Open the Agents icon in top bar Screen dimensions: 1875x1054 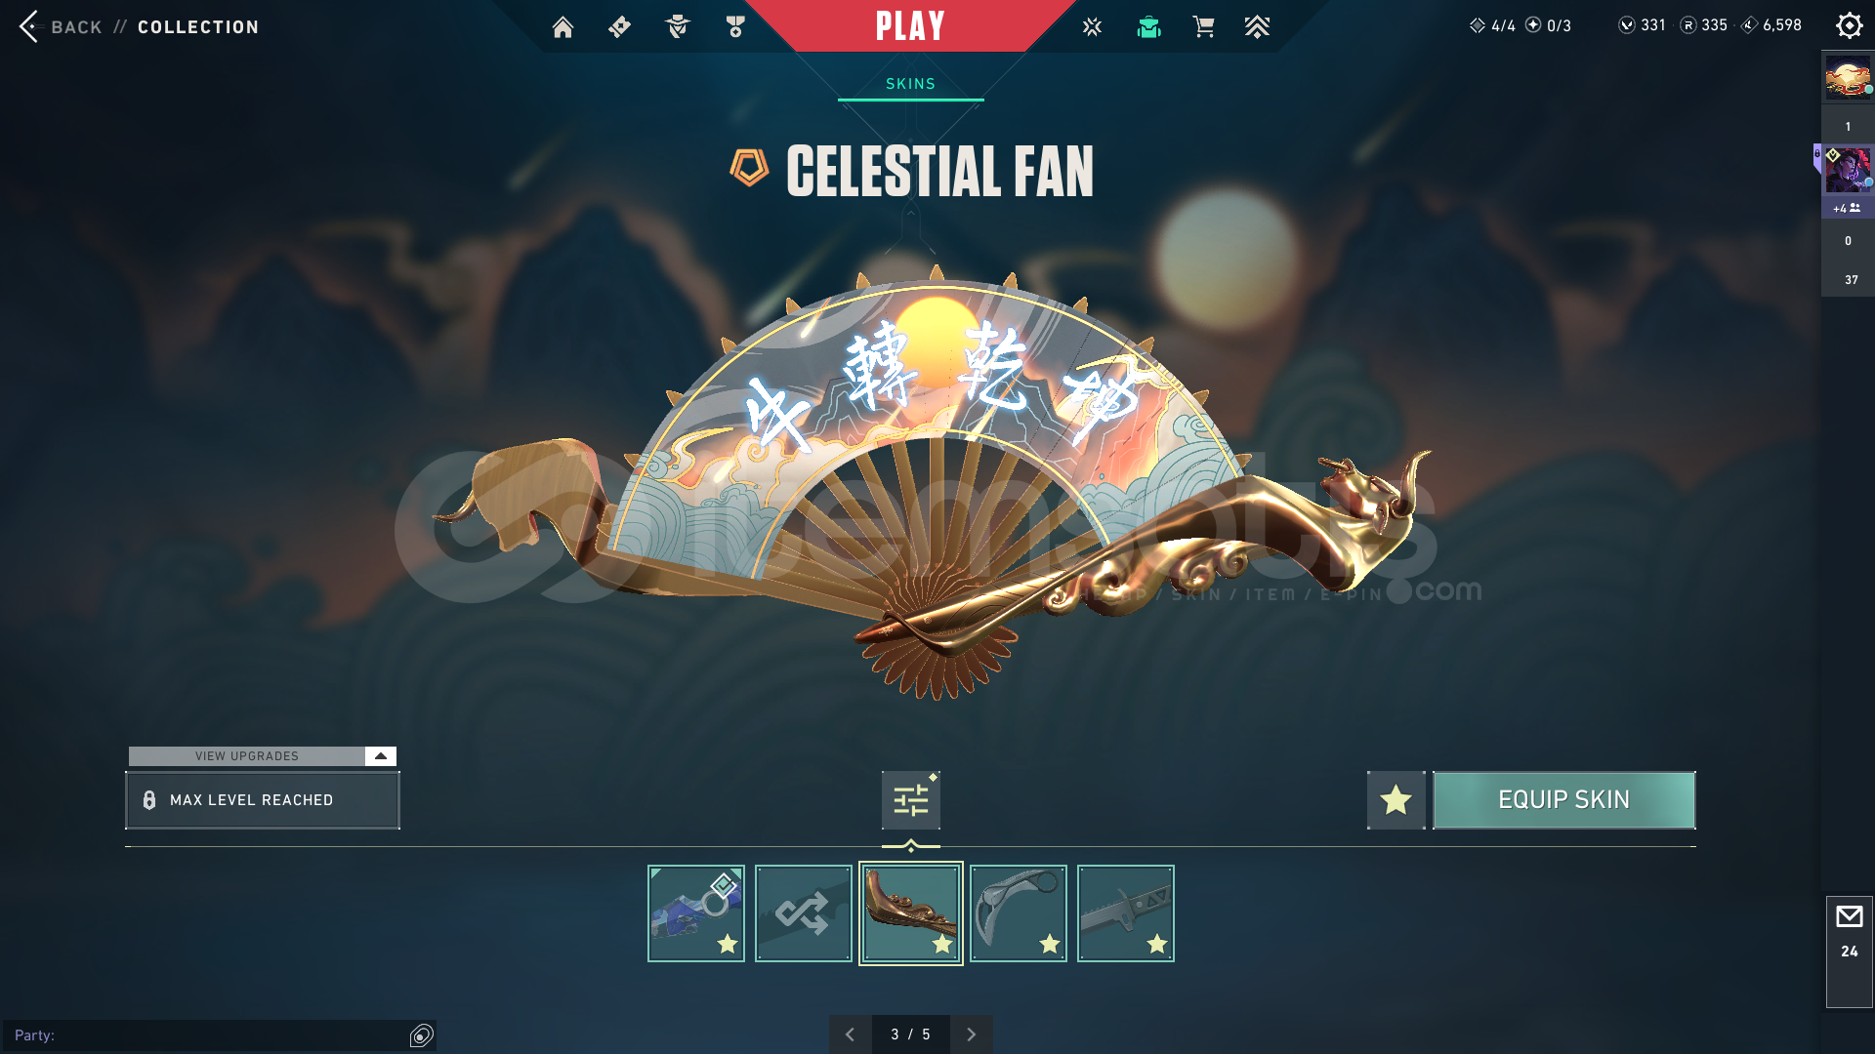[677, 27]
